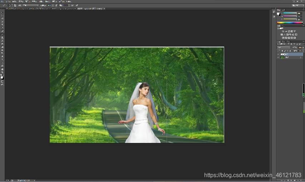Click the Quick Mask mode icon
Image resolution: width=305 pixels, height=182 pixels.
(3, 81)
